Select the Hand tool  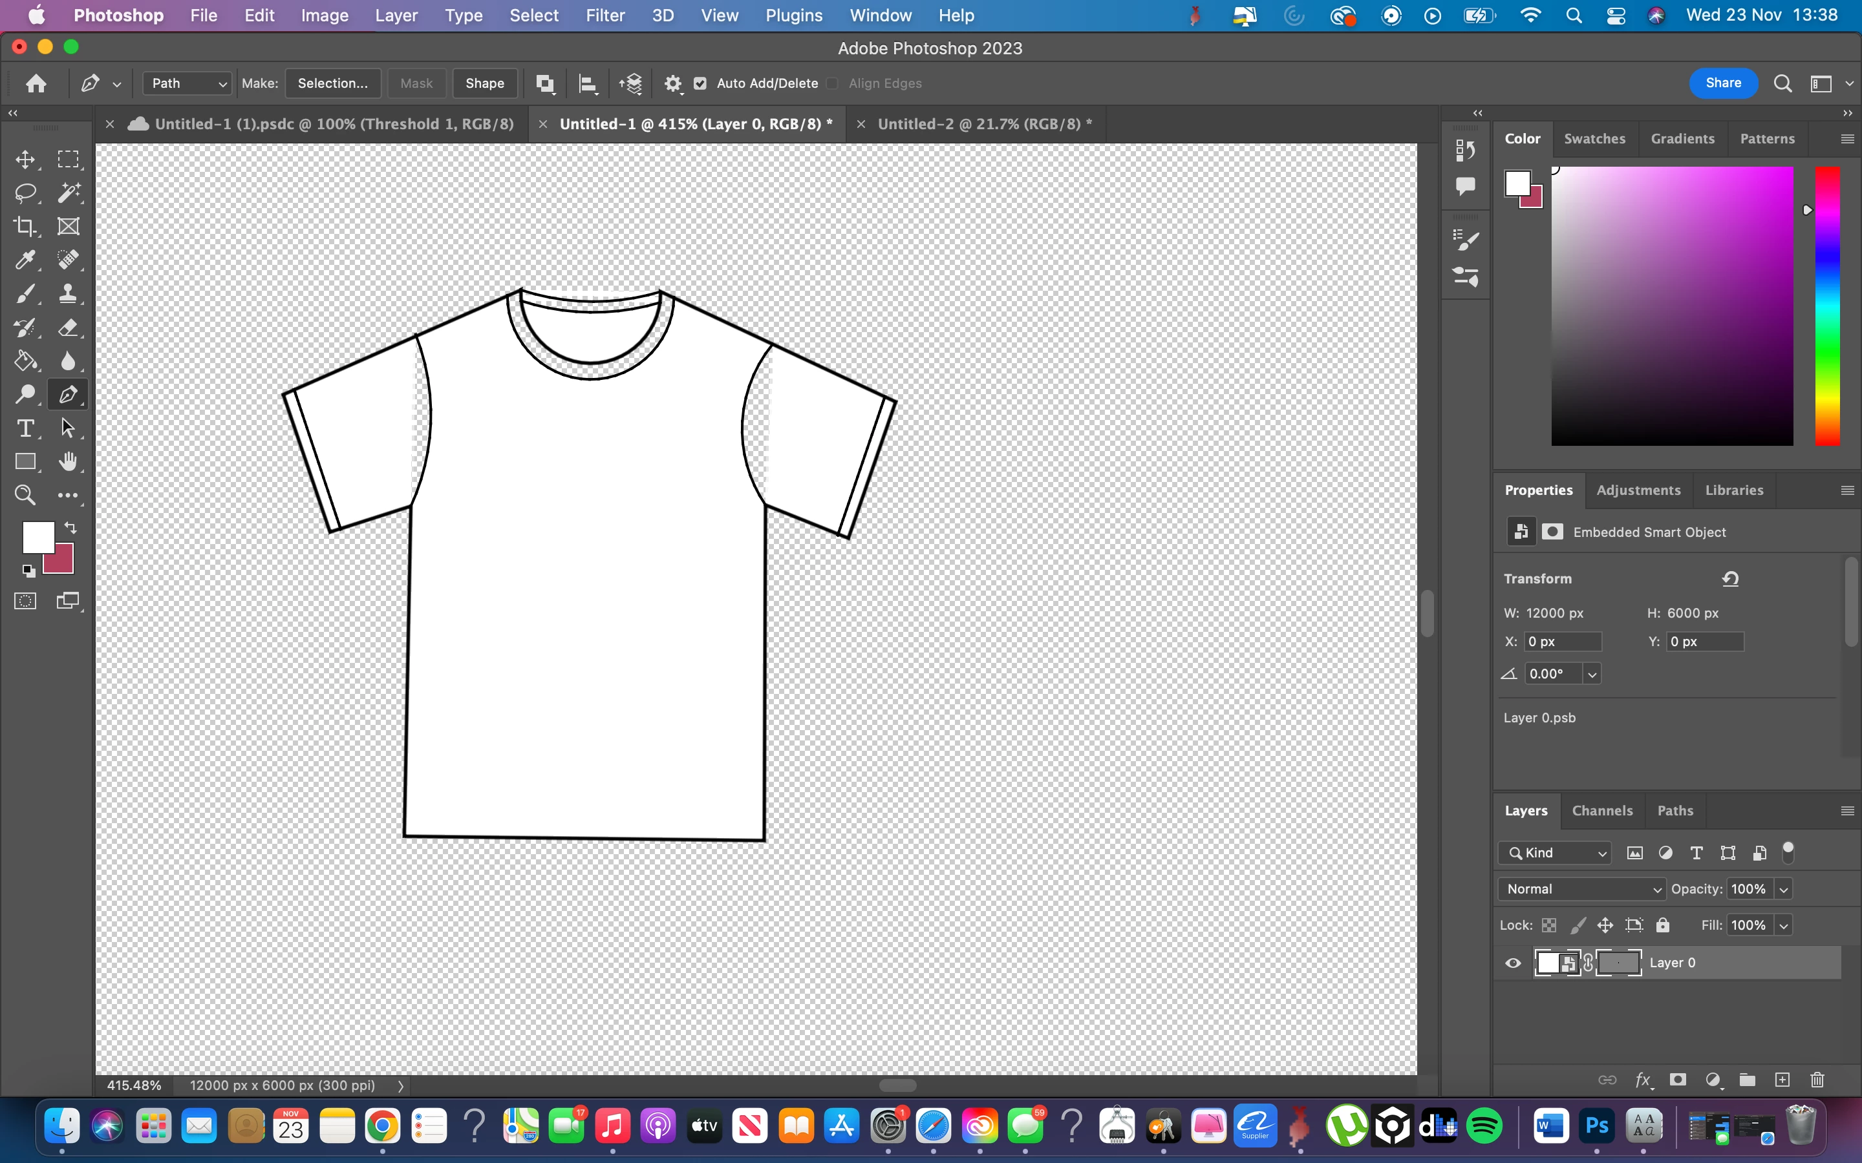69,461
